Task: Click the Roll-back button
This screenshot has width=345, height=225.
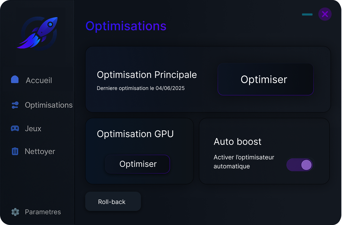Action: point(113,201)
